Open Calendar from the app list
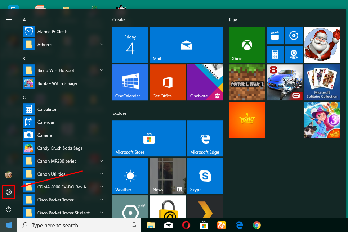Image resolution: width=348 pixels, height=232 pixels. (x=63, y=122)
